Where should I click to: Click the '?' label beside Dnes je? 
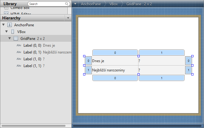click(139, 61)
